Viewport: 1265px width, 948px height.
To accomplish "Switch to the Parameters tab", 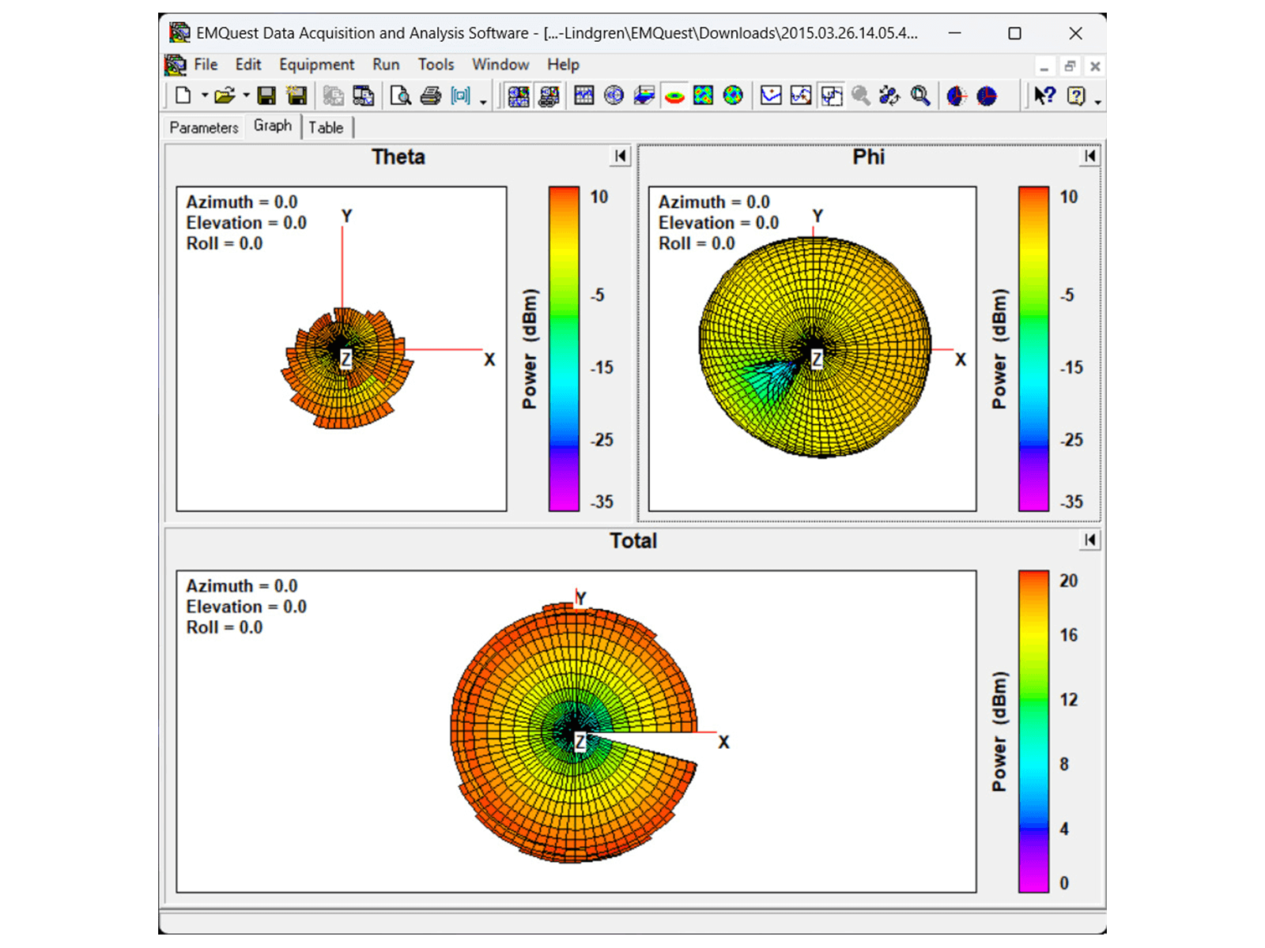I will point(203,127).
